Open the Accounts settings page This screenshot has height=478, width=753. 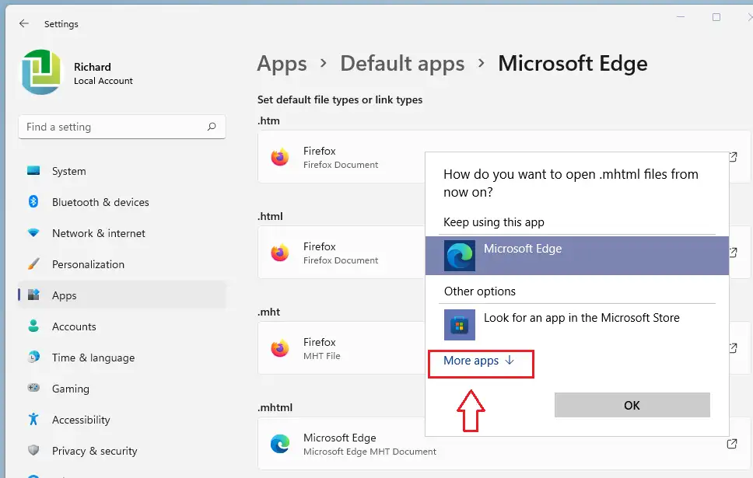tap(74, 326)
